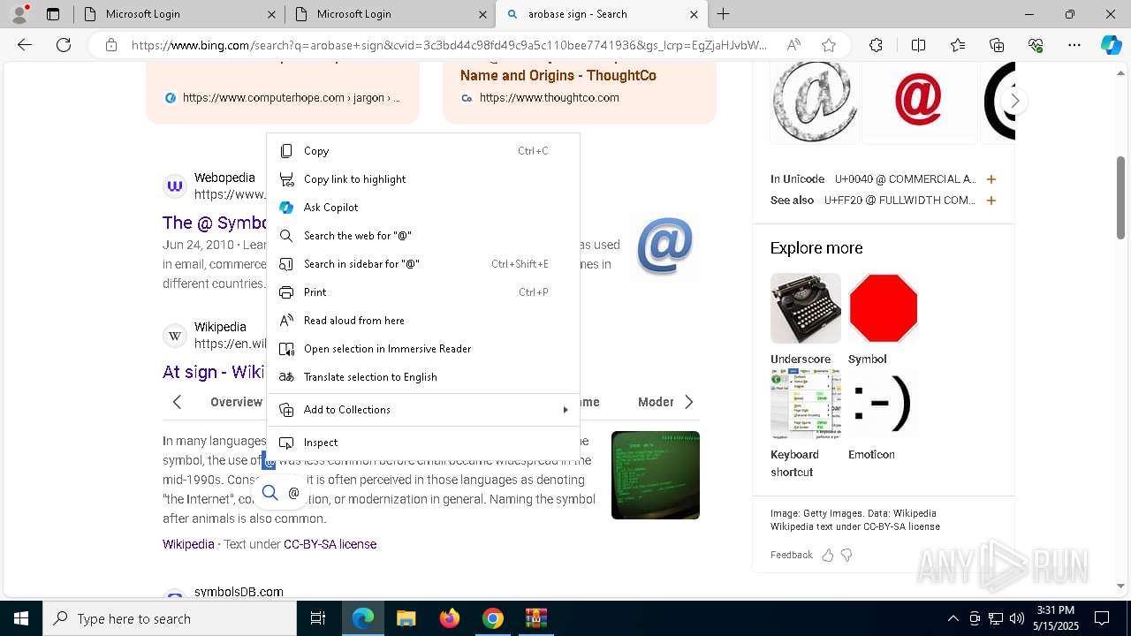The width and height of the screenshot is (1131, 636).
Task: Open the Collections toolbar icon
Action: tap(997, 45)
